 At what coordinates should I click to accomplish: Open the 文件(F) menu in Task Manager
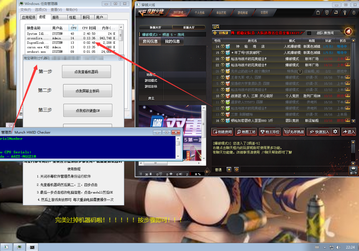coord(26,10)
